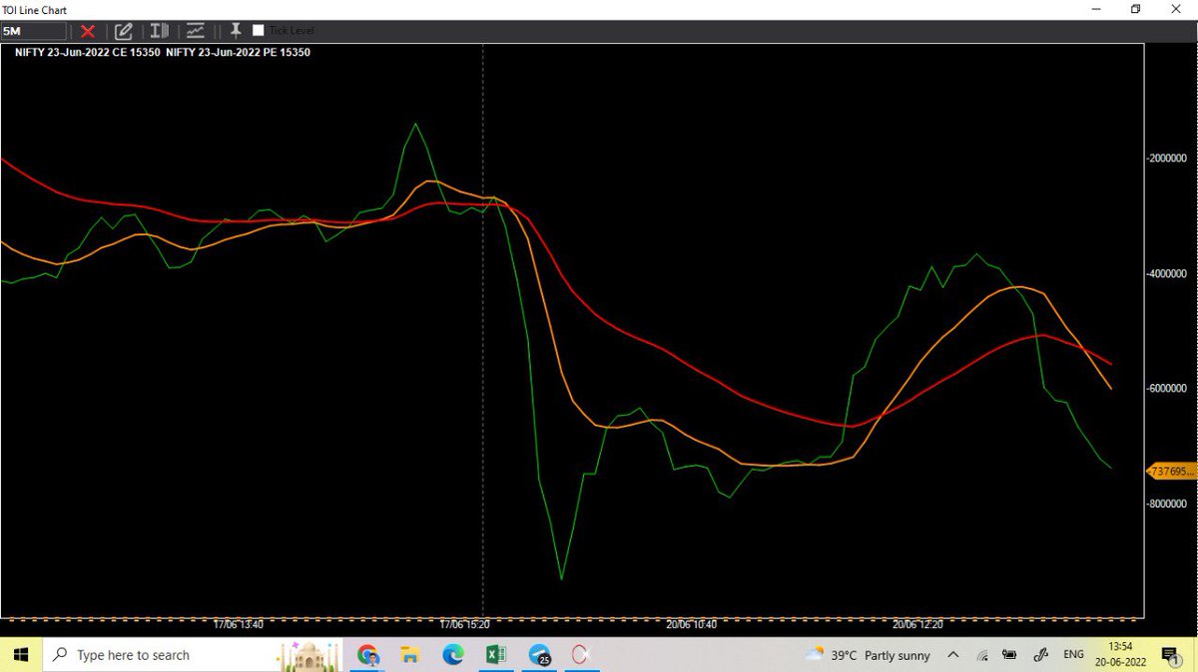Click the red X delete icon

88,31
